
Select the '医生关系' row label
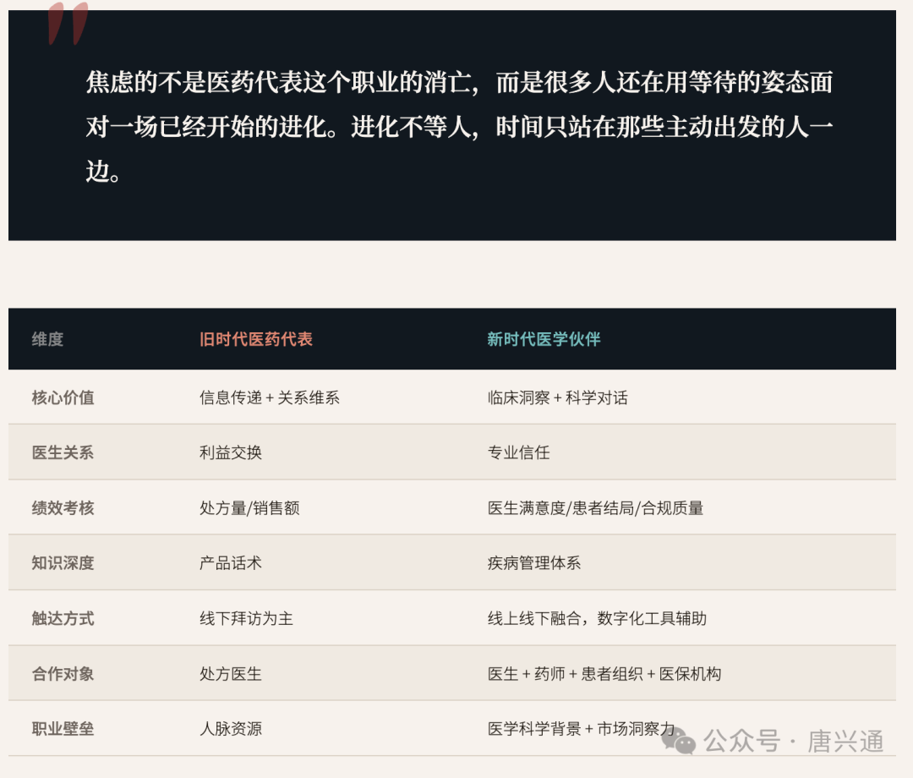tap(63, 452)
